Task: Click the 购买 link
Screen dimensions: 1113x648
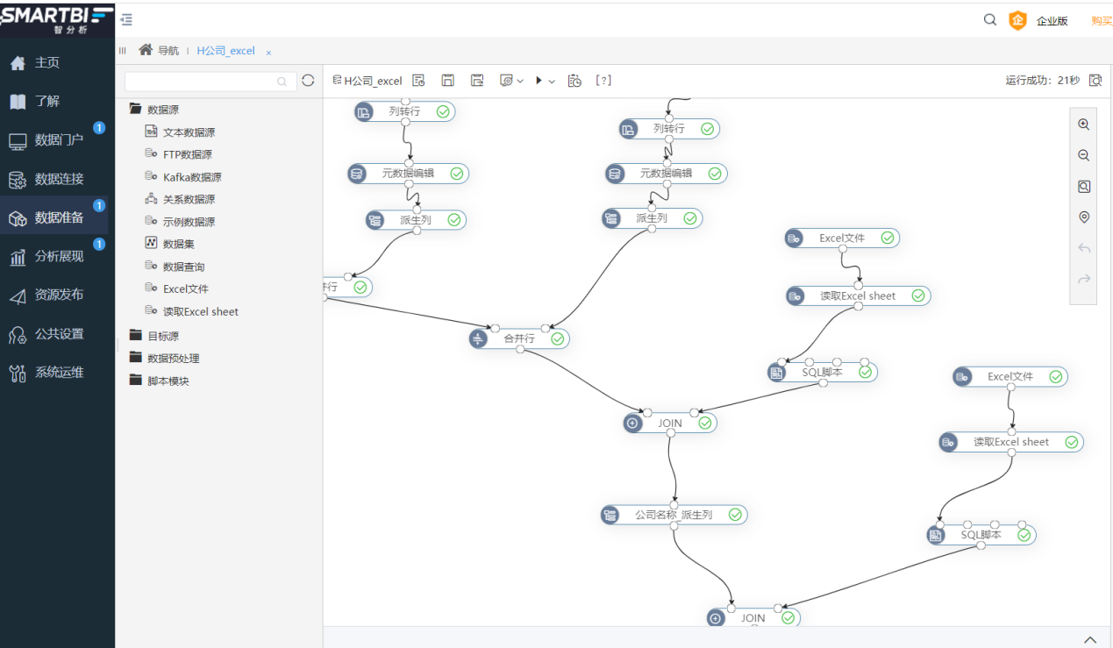Action: coord(1102,21)
